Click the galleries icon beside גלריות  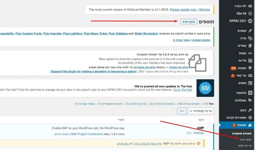point(250,61)
